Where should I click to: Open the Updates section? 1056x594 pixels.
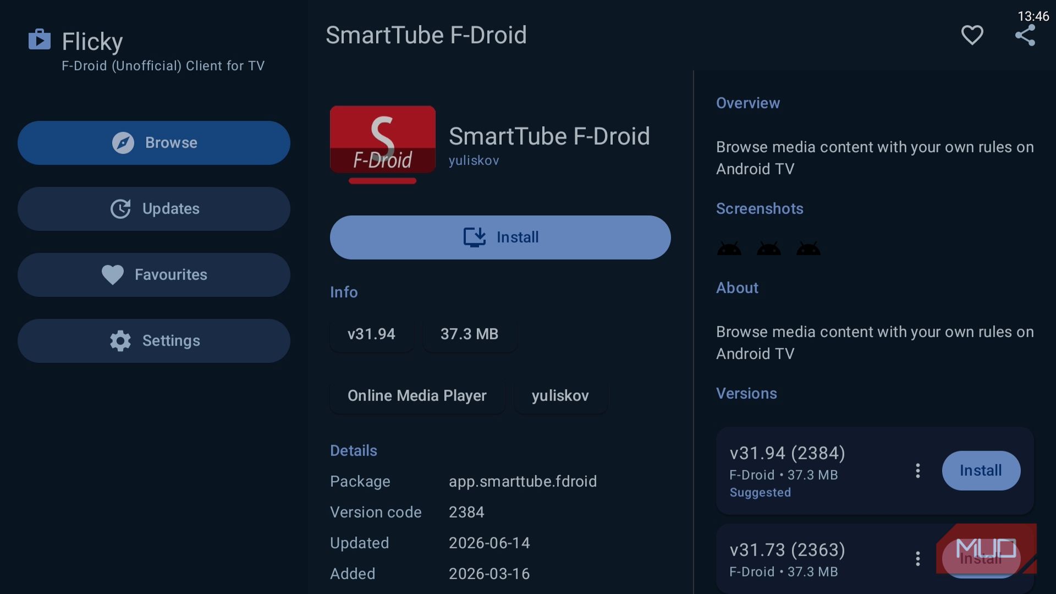click(x=154, y=209)
